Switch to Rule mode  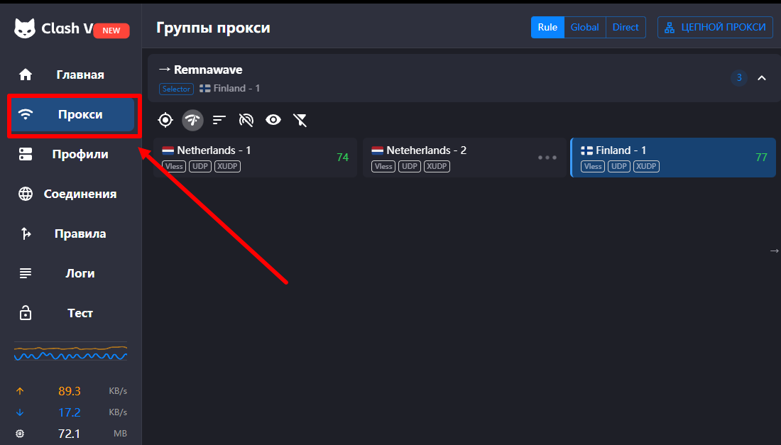tap(547, 28)
